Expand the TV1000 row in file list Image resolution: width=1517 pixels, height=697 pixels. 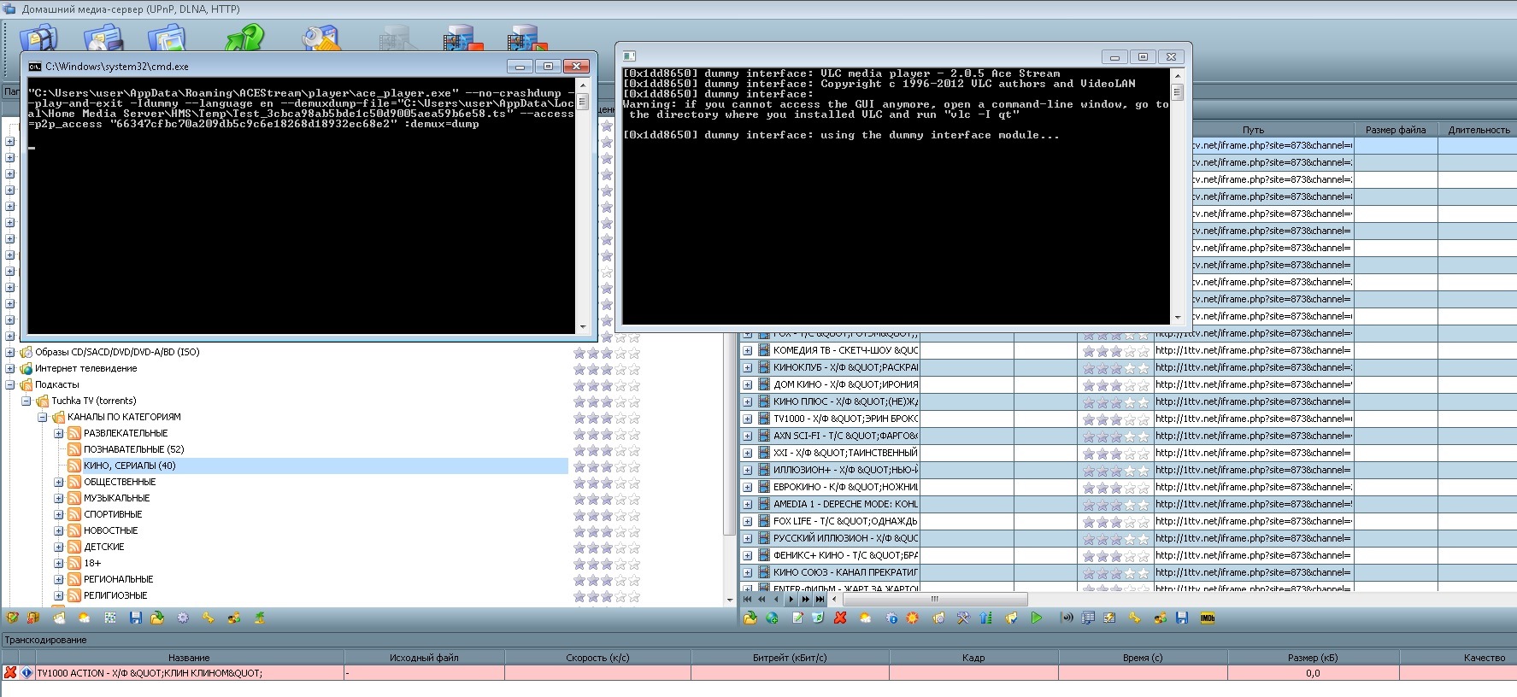point(747,419)
